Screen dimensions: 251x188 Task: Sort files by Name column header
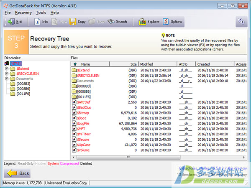click(x=90, y=64)
